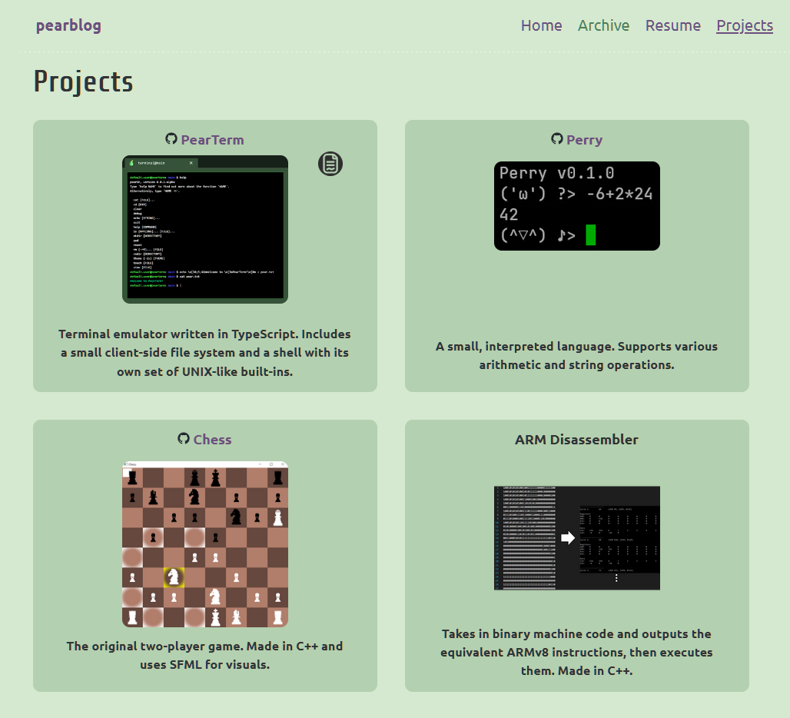
Task: Open the pearblog site title link
Action: (x=68, y=25)
